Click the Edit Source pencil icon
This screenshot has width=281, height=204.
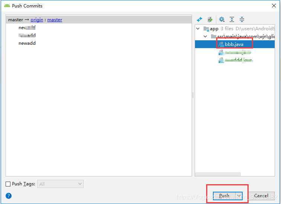[210, 19]
